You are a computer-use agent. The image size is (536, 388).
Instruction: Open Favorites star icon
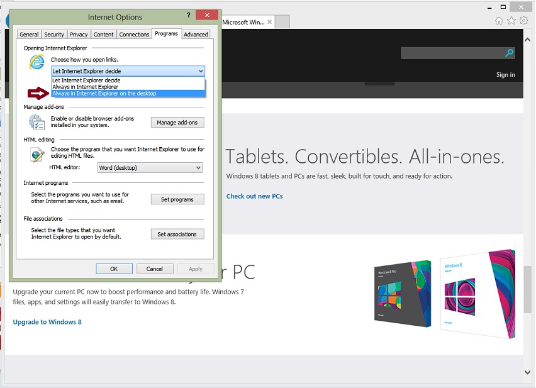(511, 21)
